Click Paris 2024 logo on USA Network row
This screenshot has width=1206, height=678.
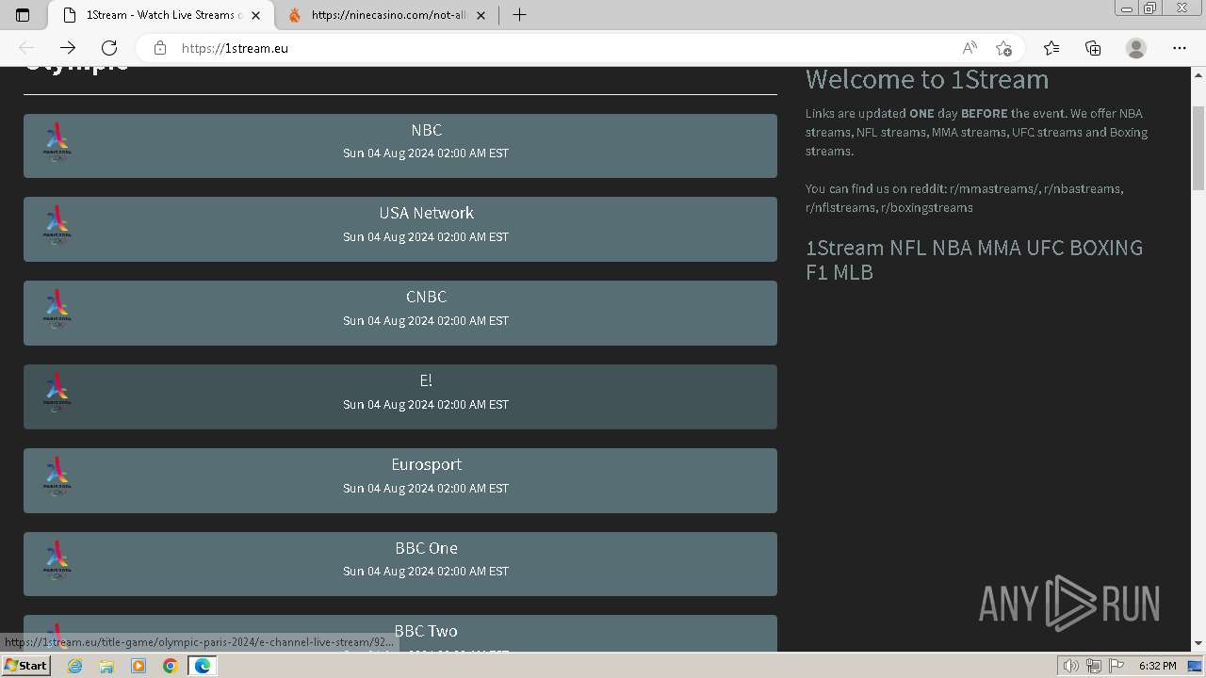point(57,226)
